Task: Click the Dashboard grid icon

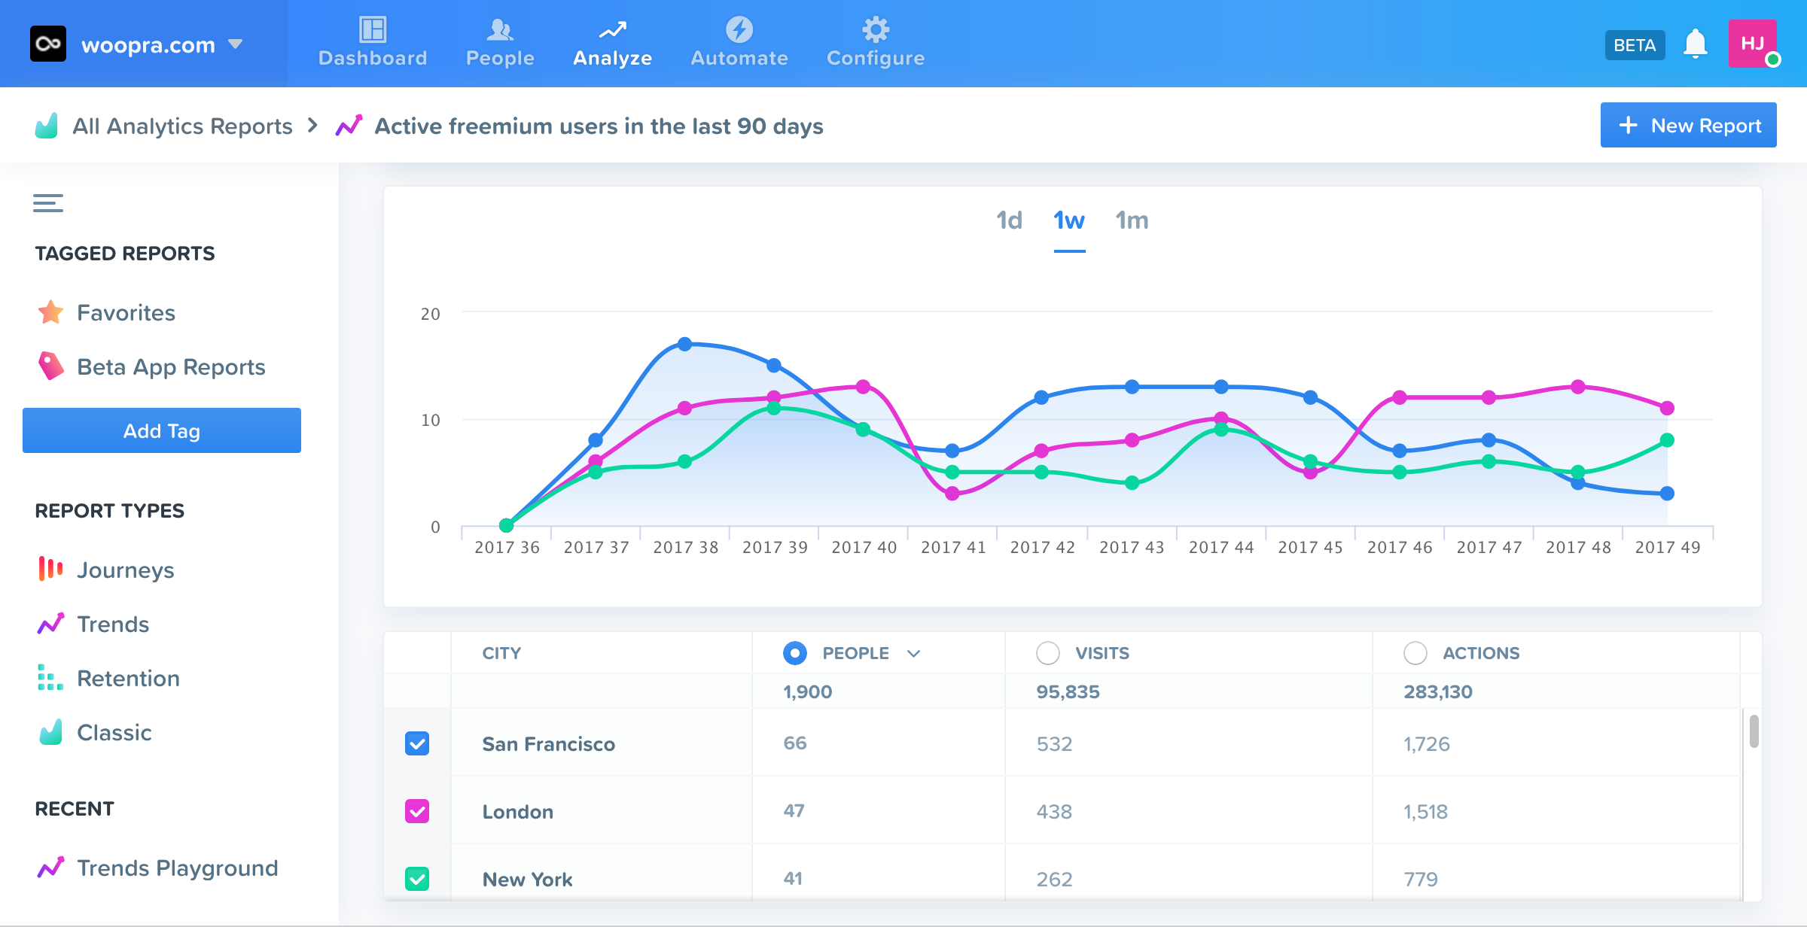Action: (373, 30)
